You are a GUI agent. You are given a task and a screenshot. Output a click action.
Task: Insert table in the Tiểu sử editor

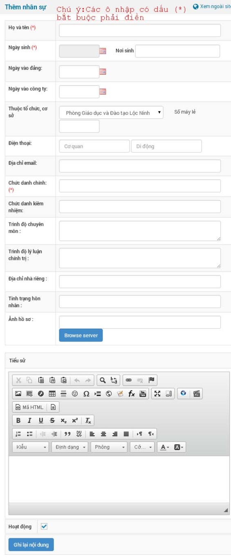(52, 394)
